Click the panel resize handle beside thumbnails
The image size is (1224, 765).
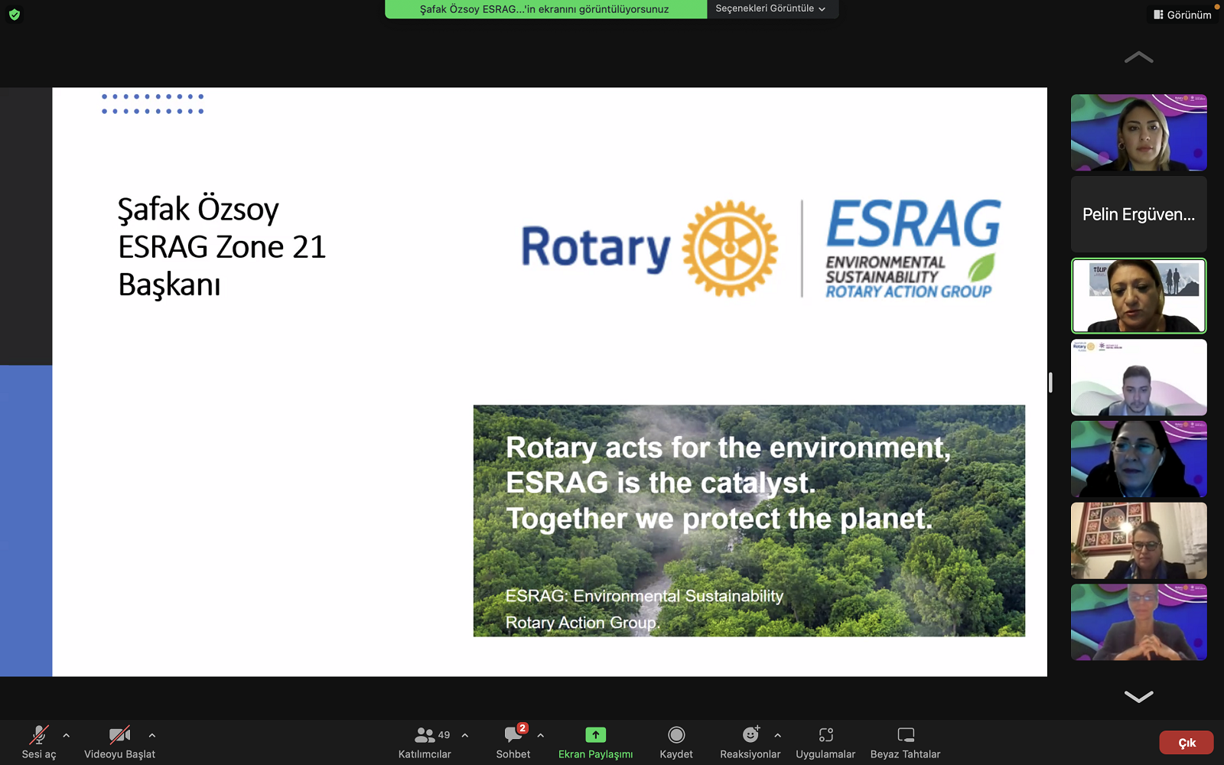click(x=1050, y=382)
